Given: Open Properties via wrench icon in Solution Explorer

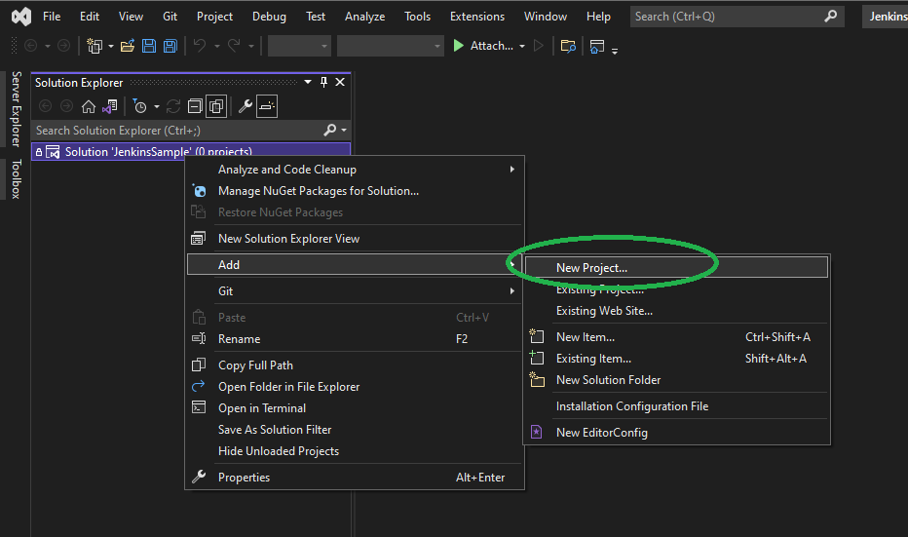Looking at the screenshot, I should (246, 106).
